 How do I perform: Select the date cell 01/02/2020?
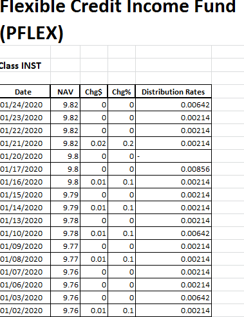tap(25, 311)
